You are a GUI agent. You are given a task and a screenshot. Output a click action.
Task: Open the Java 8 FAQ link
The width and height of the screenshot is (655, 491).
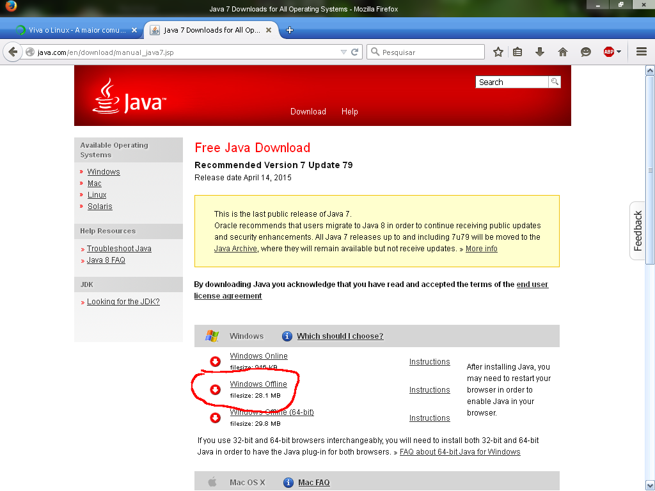[106, 260]
